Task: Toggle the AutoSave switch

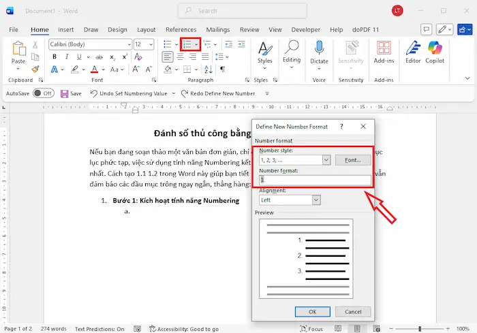Action: (44, 93)
